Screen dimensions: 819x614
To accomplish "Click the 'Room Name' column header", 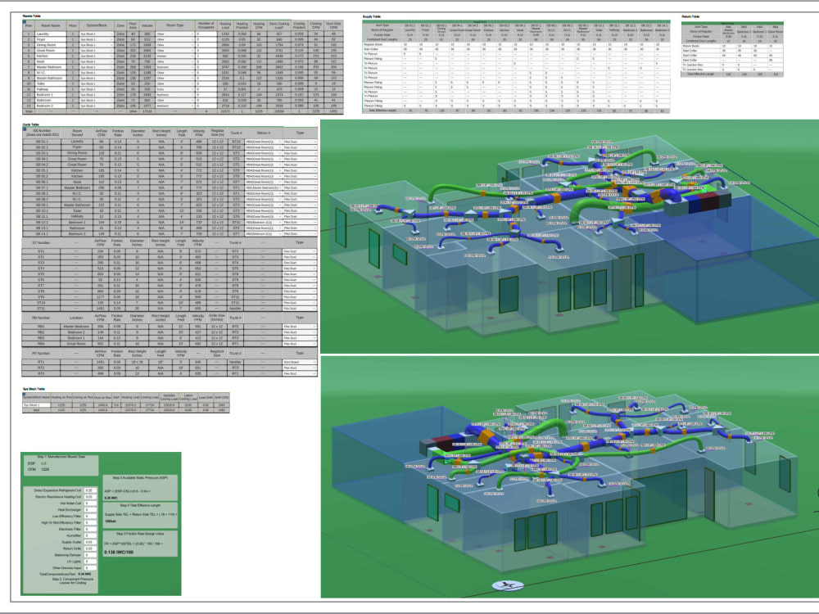I will (x=51, y=25).
